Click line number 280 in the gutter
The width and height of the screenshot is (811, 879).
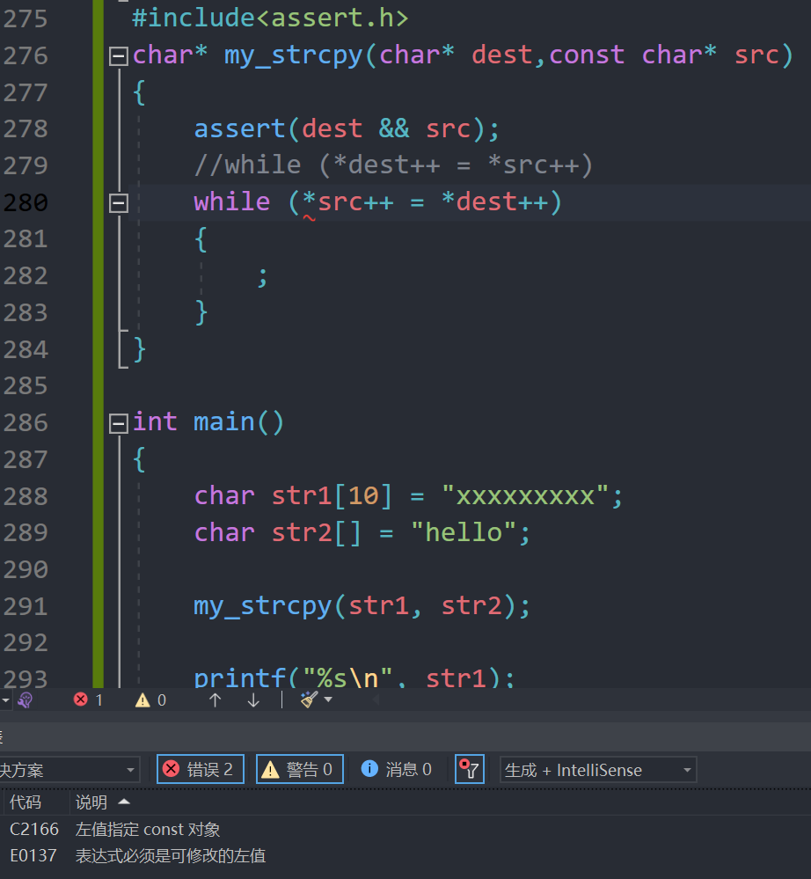(26, 203)
